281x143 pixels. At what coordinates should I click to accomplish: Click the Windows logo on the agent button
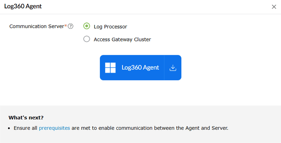pyautogui.click(x=110, y=68)
